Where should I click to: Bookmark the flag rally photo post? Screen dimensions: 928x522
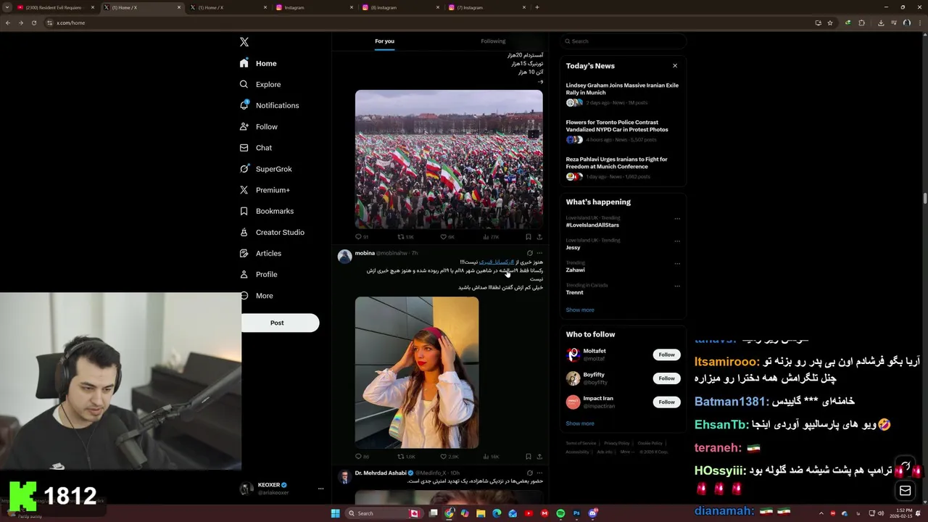click(x=528, y=236)
